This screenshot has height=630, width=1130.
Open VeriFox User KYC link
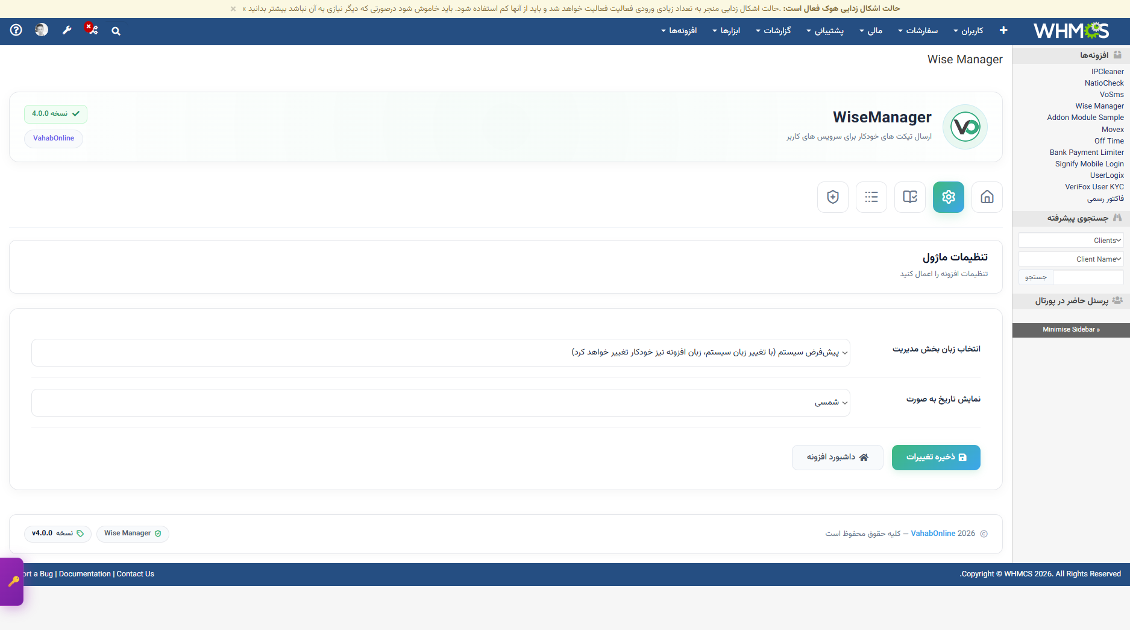(1094, 187)
